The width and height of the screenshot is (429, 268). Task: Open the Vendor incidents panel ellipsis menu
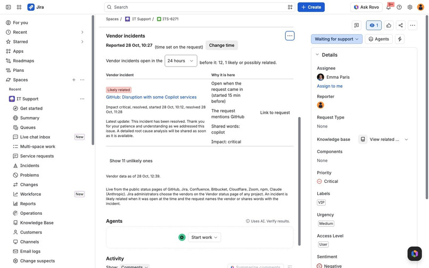(290, 36)
